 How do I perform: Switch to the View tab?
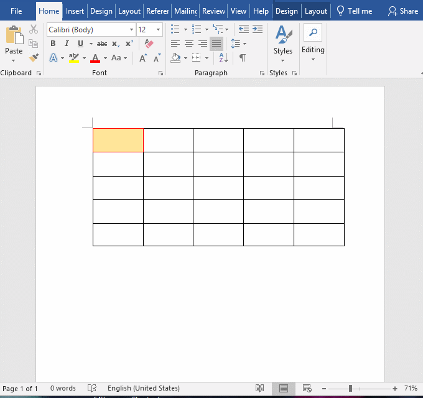[x=238, y=11]
